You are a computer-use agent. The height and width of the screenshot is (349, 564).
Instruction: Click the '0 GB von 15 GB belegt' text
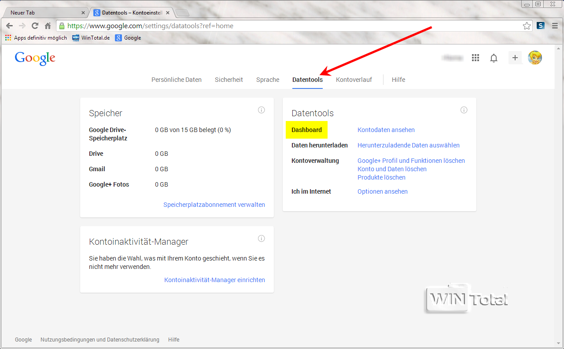tap(193, 130)
